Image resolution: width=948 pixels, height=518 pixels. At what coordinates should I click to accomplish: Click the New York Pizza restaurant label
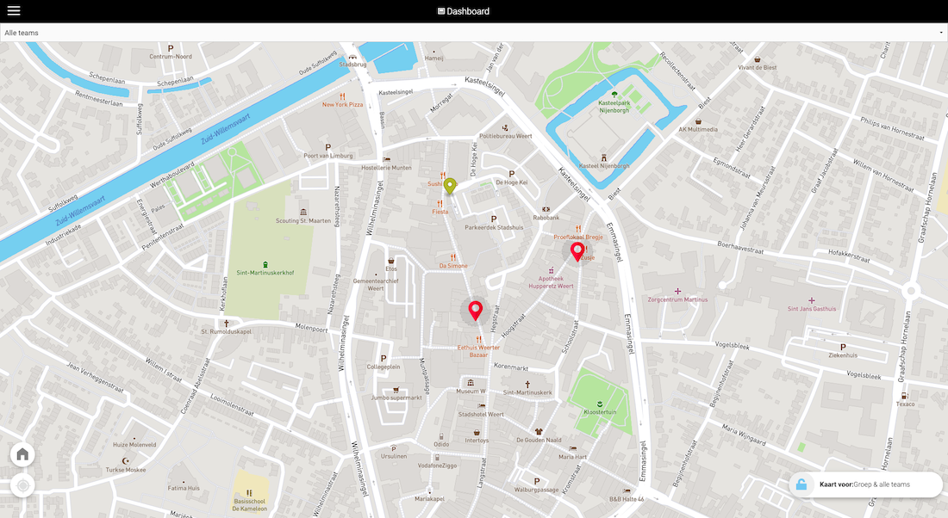(x=342, y=105)
